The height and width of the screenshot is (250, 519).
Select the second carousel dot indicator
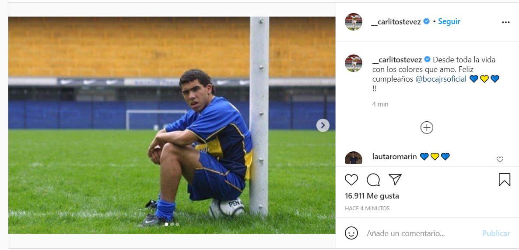coord(172,224)
